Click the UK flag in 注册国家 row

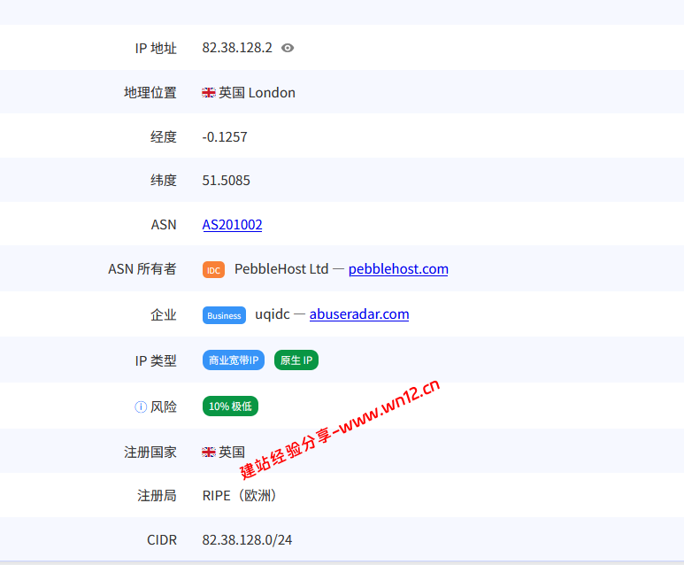pyautogui.click(x=209, y=452)
